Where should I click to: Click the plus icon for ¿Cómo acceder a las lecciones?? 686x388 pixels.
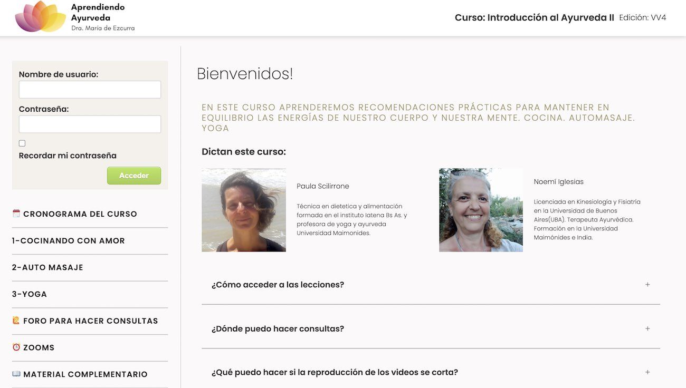tap(647, 285)
